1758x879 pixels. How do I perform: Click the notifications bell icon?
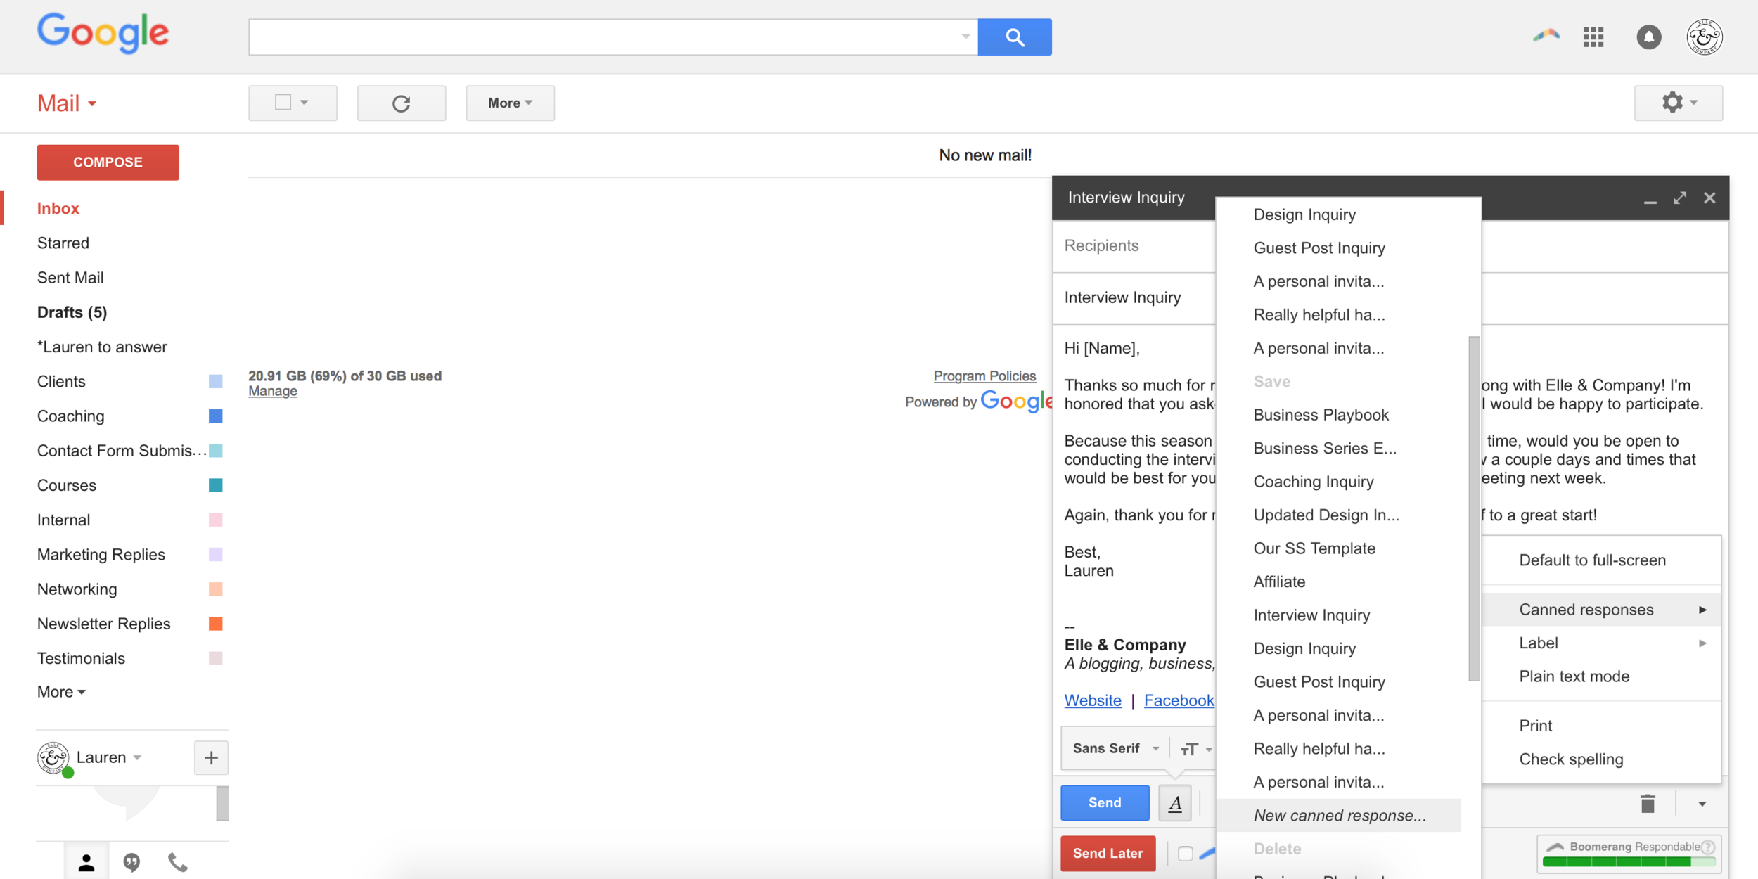(x=1649, y=37)
